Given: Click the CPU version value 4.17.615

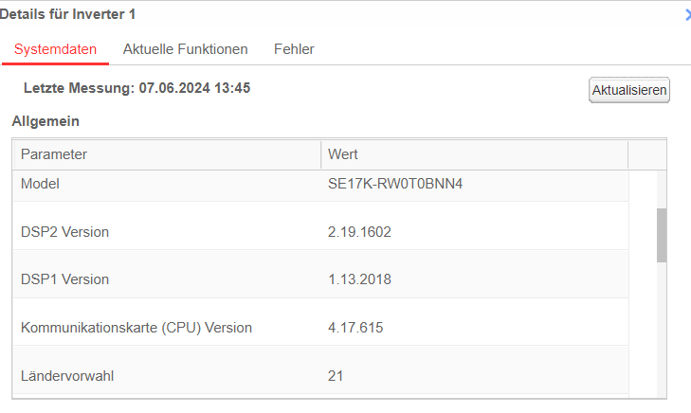Looking at the screenshot, I should pos(355,328).
